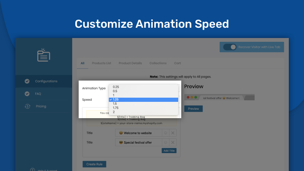Viewport: 304px width, 171px height.
Task: Open the Collections tab
Action: (x=158, y=63)
